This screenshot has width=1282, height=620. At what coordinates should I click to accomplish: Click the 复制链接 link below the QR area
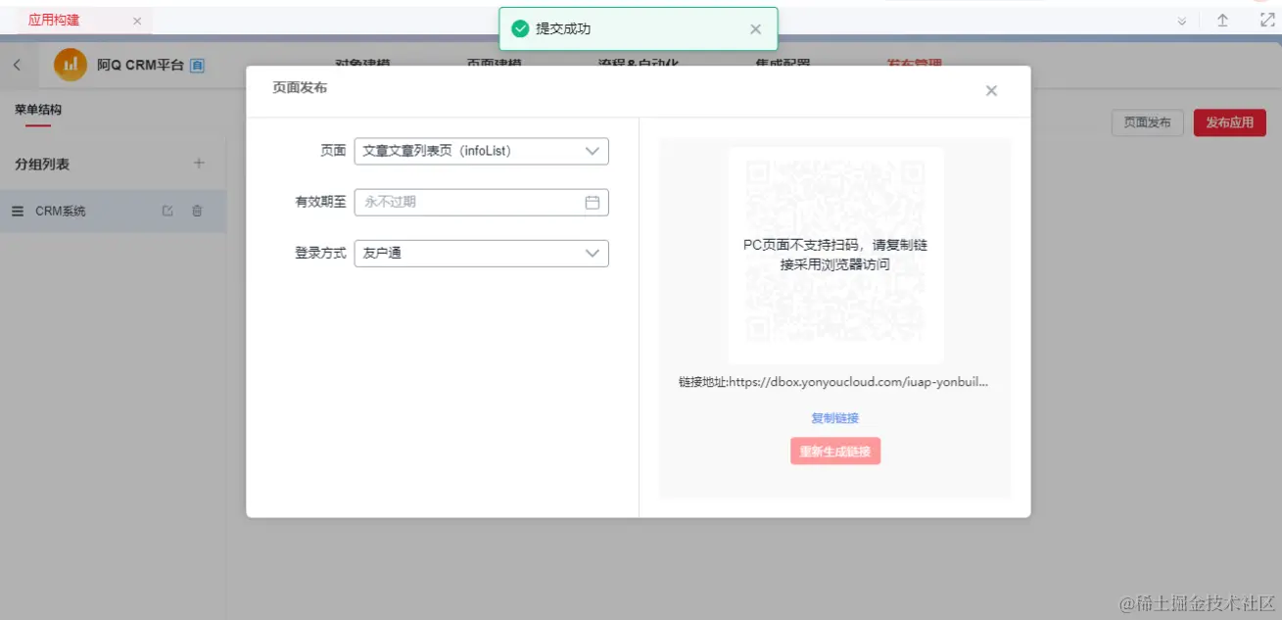(x=835, y=417)
